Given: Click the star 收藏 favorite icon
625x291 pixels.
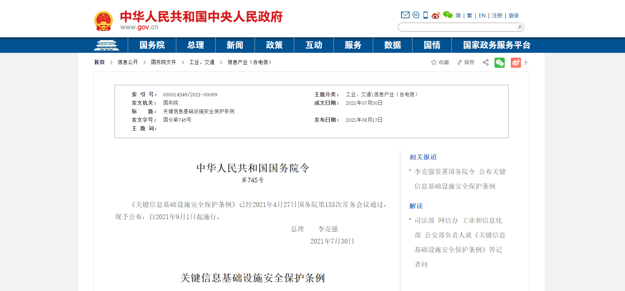Looking at the screenshot, I should [434, 62].
